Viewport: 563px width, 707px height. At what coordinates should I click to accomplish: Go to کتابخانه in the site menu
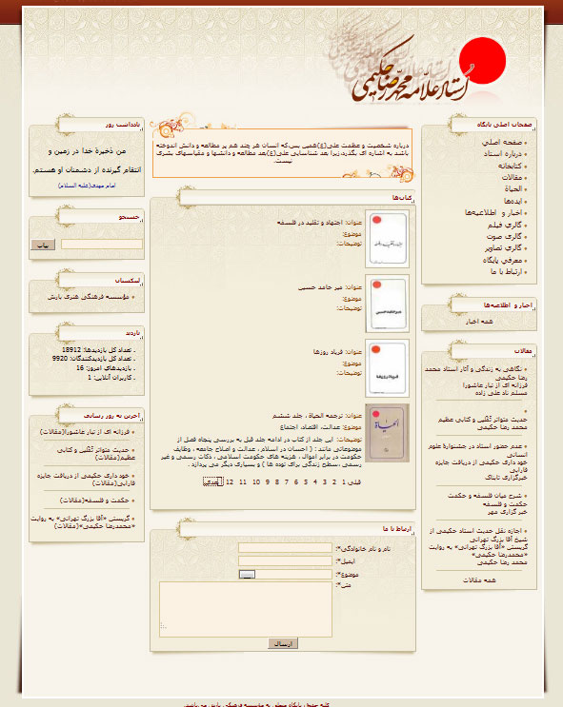tap(510, 166)
